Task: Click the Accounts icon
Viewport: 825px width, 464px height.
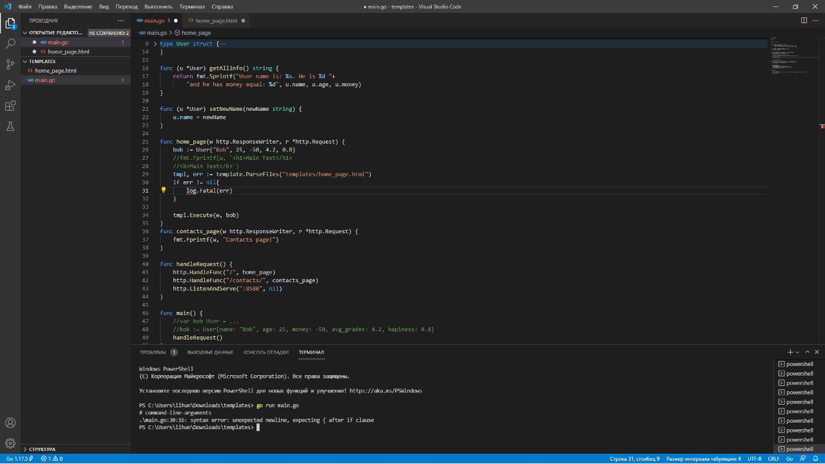Action: (x=10, y=423)
